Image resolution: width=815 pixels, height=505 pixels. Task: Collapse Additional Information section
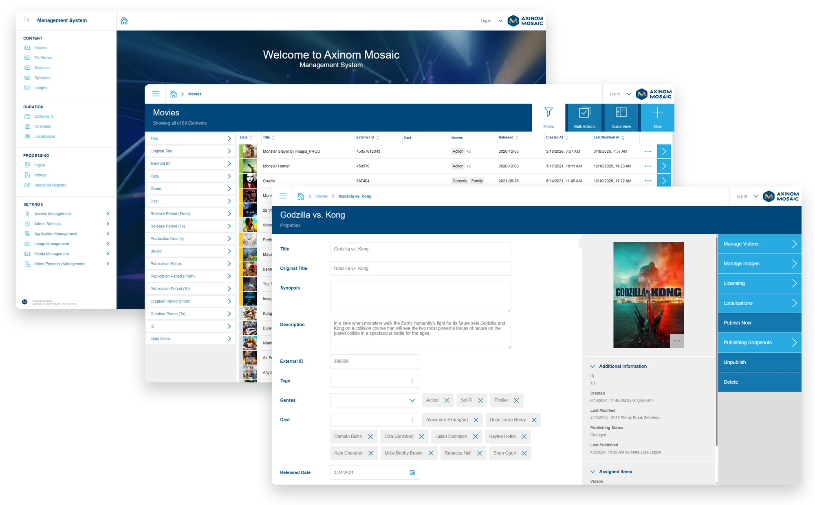tap(593, 367)
